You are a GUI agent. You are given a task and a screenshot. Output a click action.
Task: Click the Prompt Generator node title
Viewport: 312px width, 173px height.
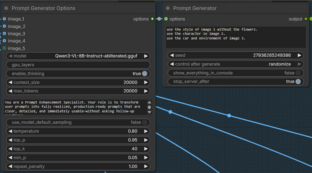[x=195, y=8]
